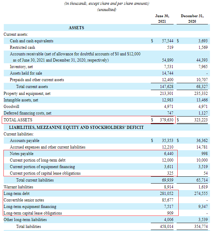Click the 7,517 long-term equipment financing value
Viewport: 211px width, 231px height.
[169, 207]
